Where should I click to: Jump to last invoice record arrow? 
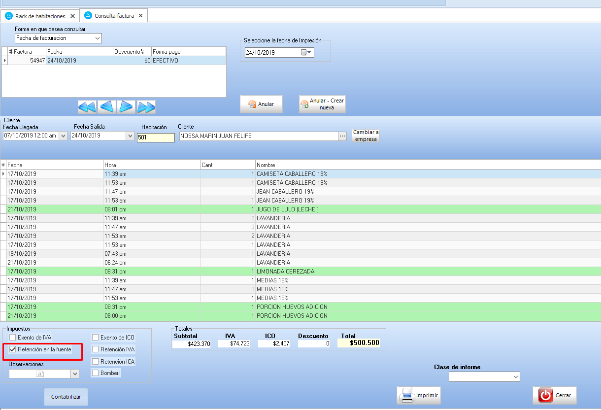pos(146,107)
